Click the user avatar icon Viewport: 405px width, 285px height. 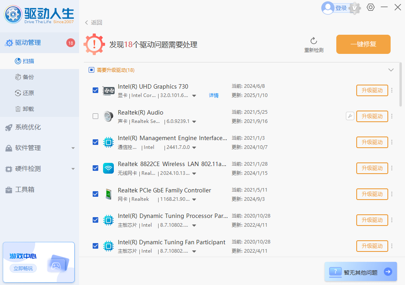[328, 8]
